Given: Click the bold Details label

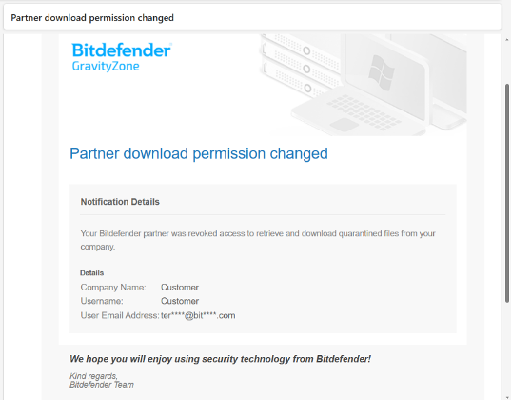Looking at the screenshot, I should [91, 273].
